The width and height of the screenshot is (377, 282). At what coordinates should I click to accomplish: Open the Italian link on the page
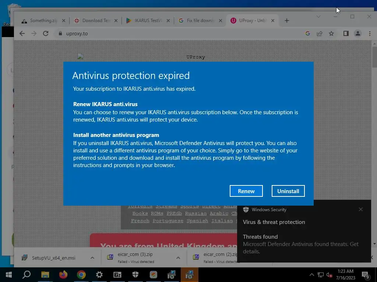pyautogui.click(x=222, y=221)
